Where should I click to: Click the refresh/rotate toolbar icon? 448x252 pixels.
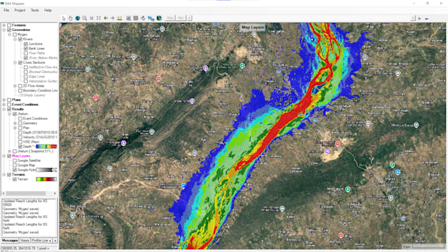pos(143,18)
